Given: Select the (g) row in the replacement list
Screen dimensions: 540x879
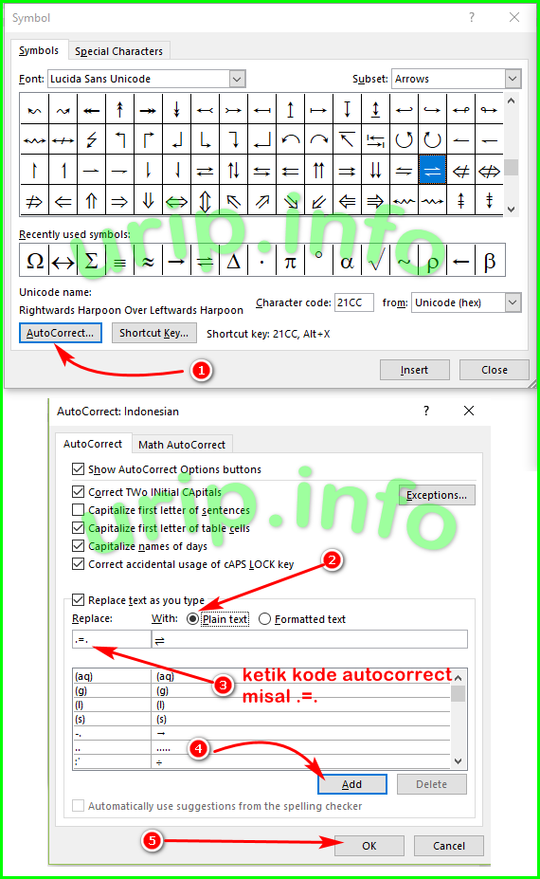Looking at the screenshot, I should tap(261, 690).
